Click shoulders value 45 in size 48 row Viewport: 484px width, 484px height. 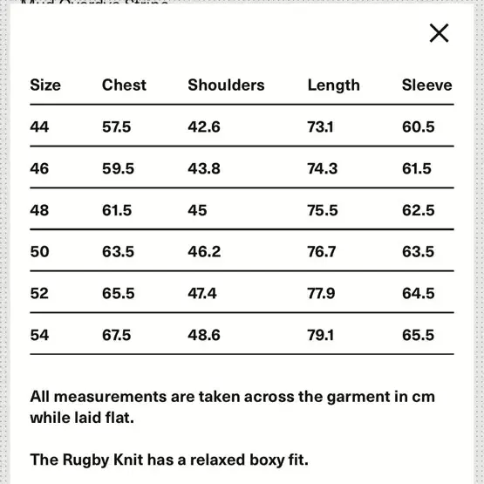pos(198,210)
